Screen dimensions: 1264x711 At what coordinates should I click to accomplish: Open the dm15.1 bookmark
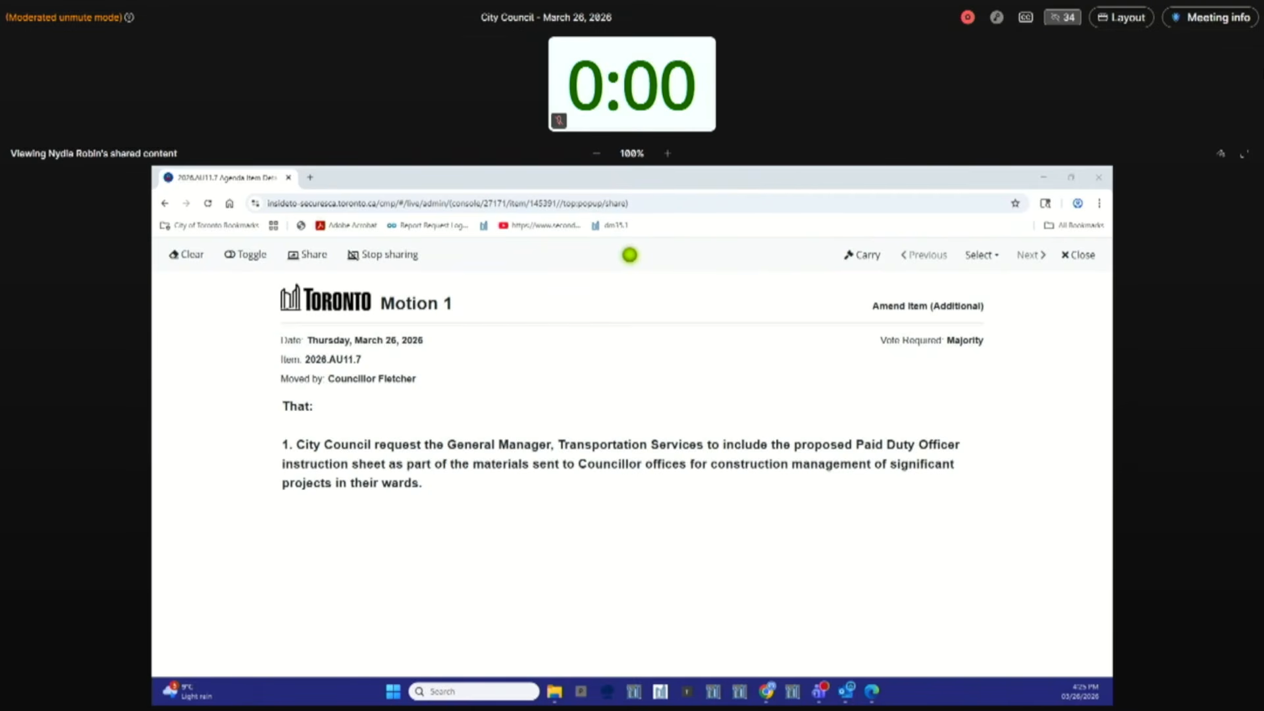[x=610, y=225]
